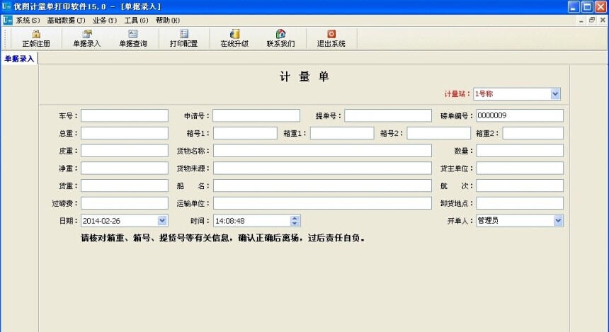Click the 货物名称 input field
Screen dimensions: 609x332
[322, 151]
